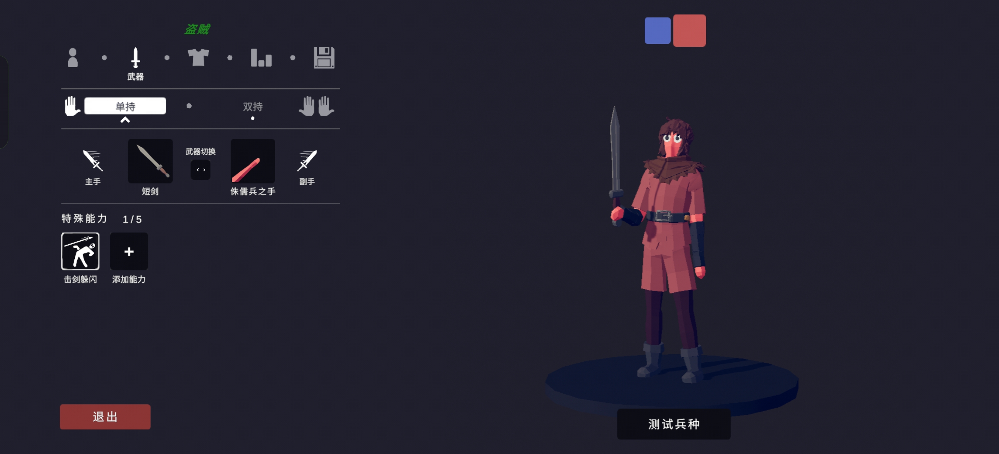Toggle the 单持 single-hand mode
This screenshot has height=454, width=999.
point(125,106)
